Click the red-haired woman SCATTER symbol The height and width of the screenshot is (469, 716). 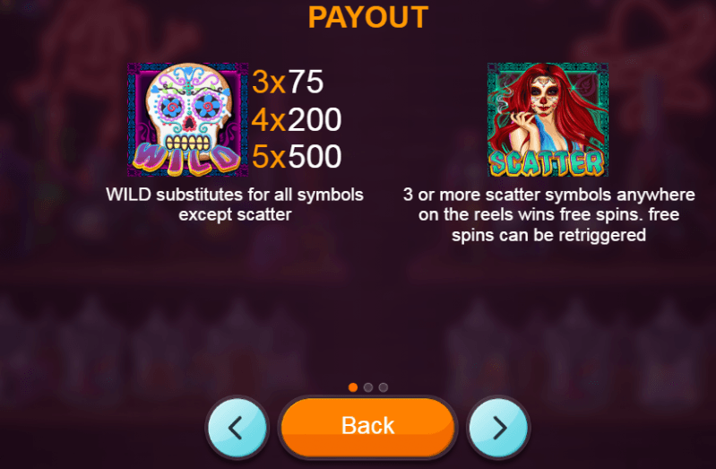(548, 119)
